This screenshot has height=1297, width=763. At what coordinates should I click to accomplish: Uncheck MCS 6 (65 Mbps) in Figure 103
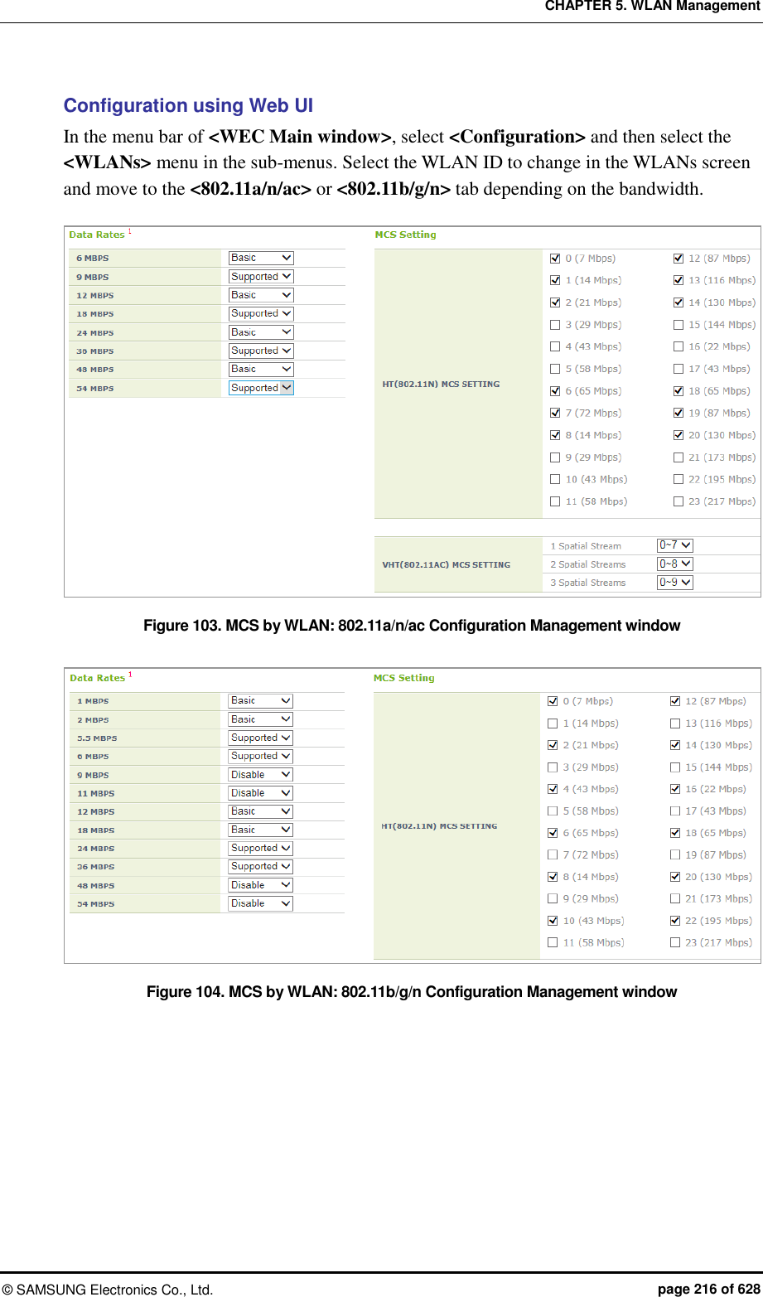click(555, 391)
